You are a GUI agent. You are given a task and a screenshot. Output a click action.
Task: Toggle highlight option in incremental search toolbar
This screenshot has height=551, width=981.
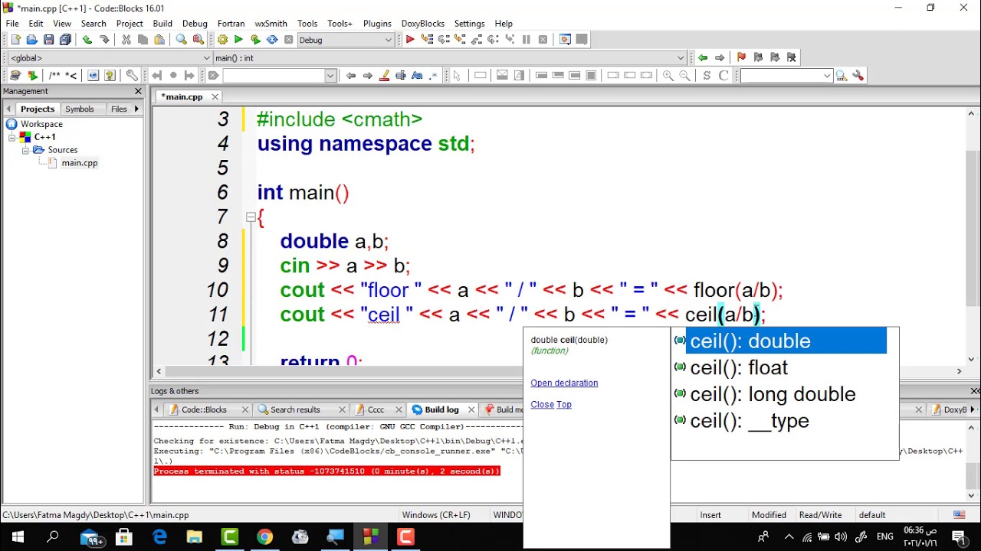click(385, 75)
